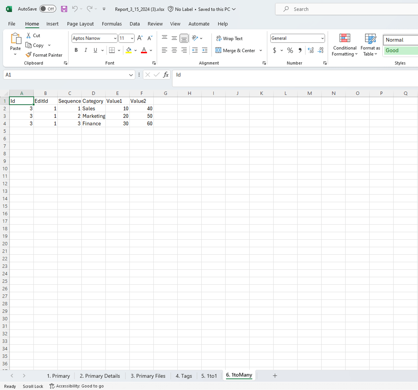Screen dimensions: 418x390
Task: Open the font name dropdown
Action: [x=115, y=38]
